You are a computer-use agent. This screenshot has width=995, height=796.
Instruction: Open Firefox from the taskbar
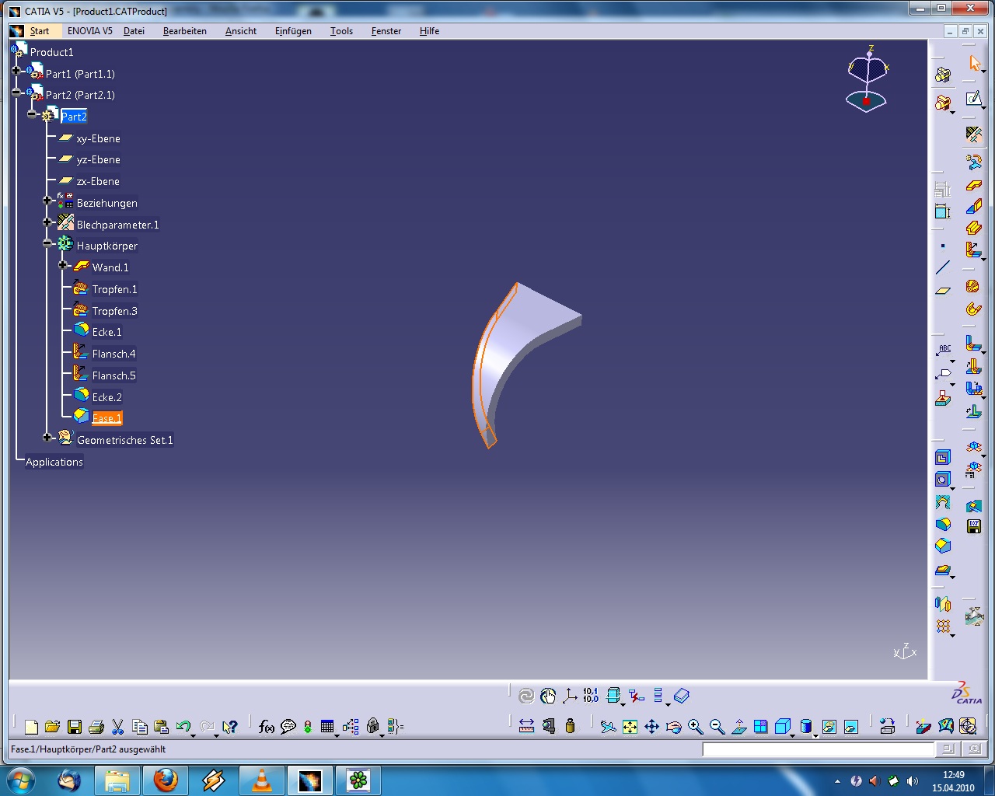click(165, 780)
